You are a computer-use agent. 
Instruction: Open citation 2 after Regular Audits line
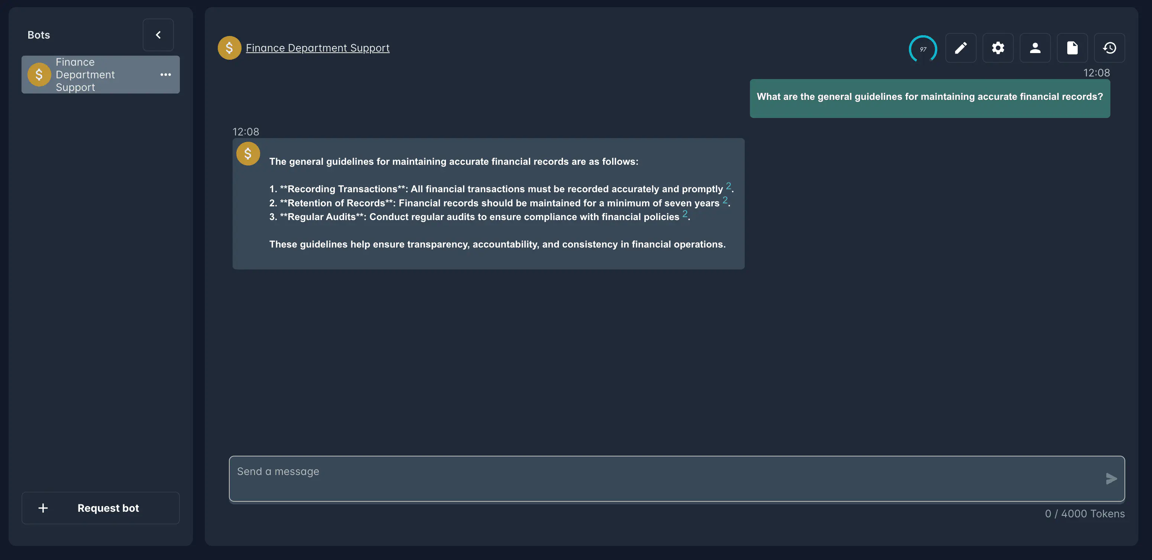[x=685, y=213]
